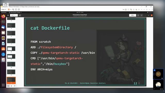Minimize the Document Viewer window
The height and width of the screenshot is (93, 165).
coord(145,15)
